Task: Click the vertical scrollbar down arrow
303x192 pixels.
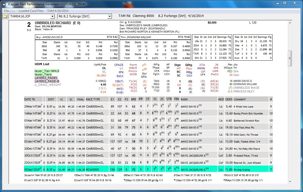Action: pyautogui.click(x=290, y=182)
